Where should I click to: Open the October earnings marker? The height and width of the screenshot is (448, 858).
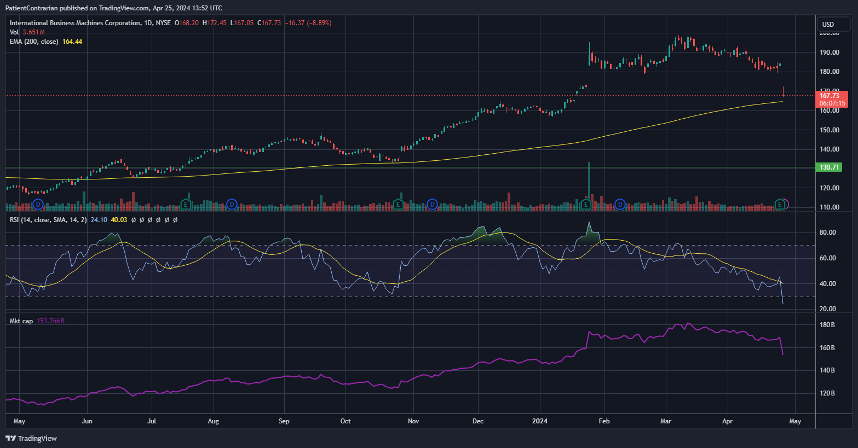(398, 205)
